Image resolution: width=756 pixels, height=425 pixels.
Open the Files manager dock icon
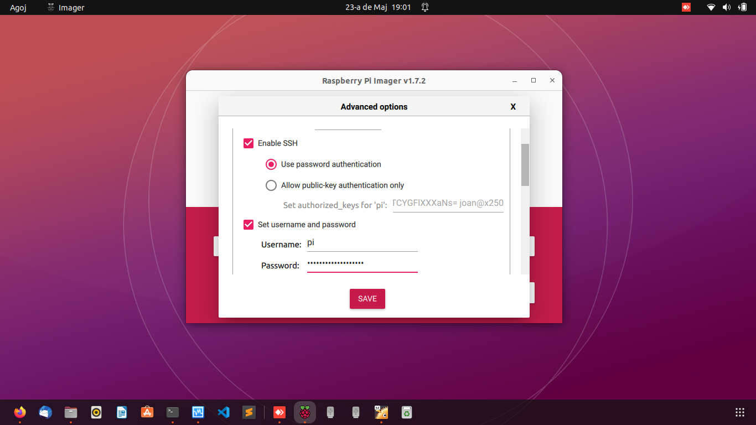(x=71, y=412)
